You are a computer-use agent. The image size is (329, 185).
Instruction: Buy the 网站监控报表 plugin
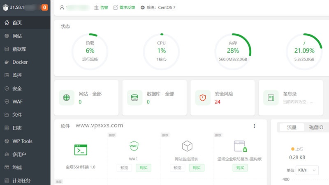pos(197,168)
